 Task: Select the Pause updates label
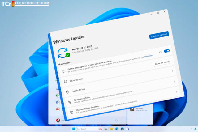[76, 80]
